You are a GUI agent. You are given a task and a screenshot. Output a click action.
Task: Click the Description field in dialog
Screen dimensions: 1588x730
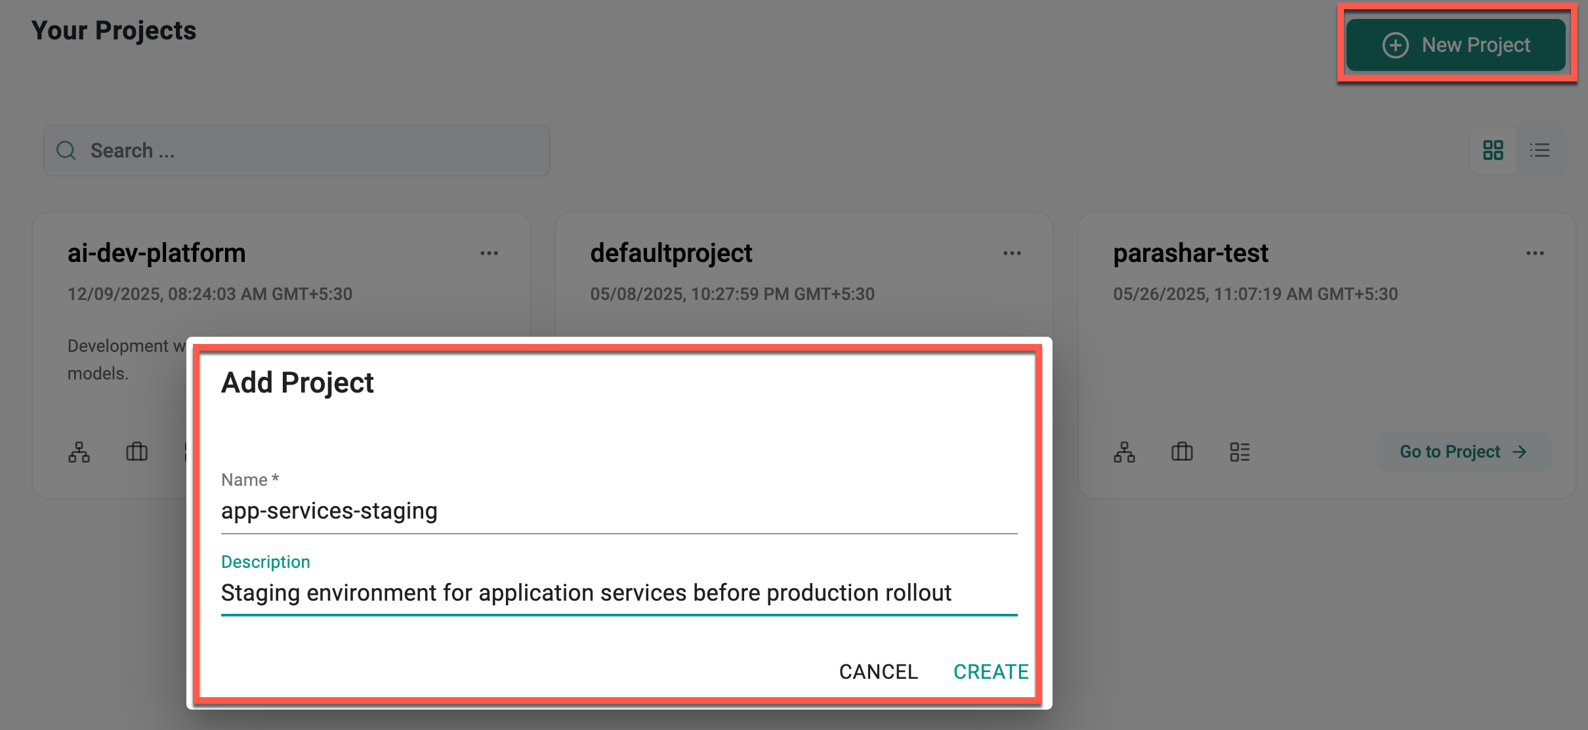click(x=618, y=593)
